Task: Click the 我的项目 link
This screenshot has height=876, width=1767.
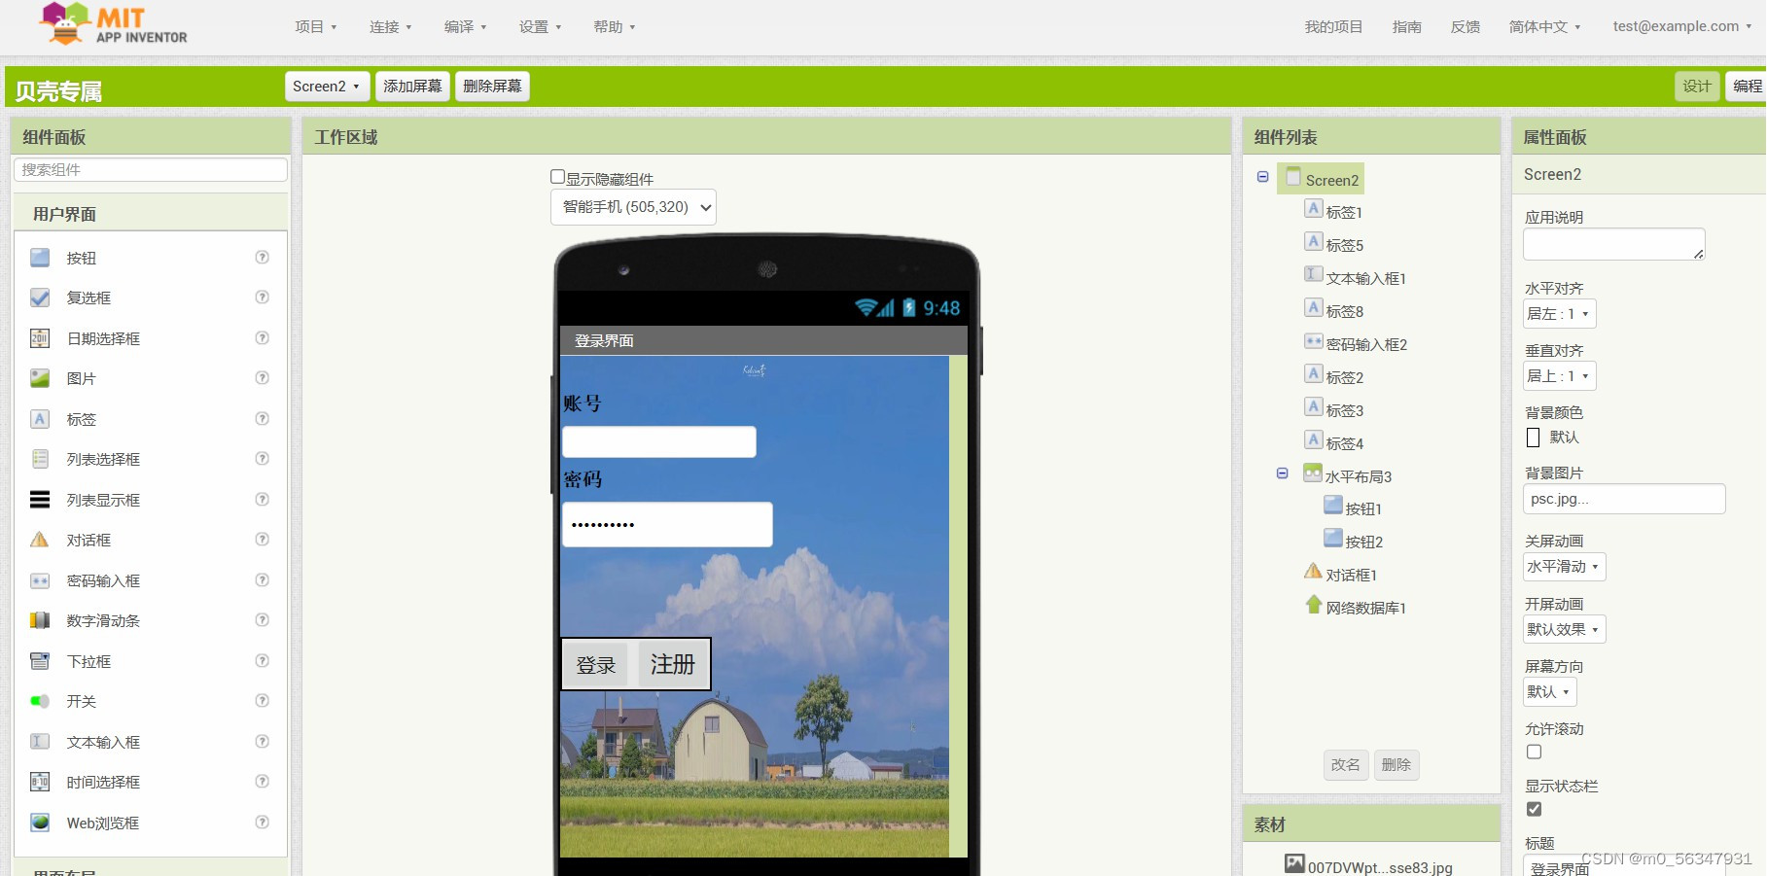Action: 1332,26
